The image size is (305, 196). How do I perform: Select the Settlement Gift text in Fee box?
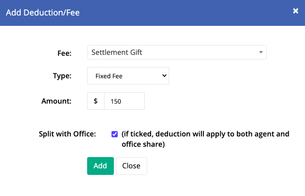(117, 53)
